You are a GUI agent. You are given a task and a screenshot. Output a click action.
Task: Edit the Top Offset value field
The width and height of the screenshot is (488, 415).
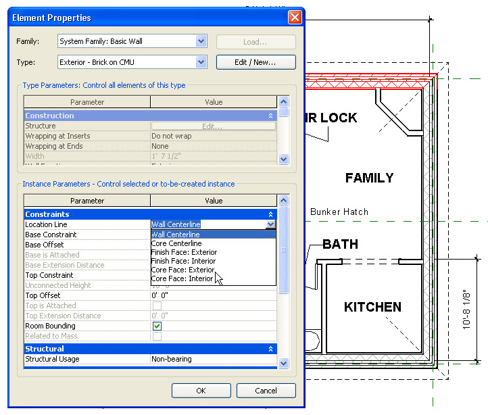click(213, 295)
